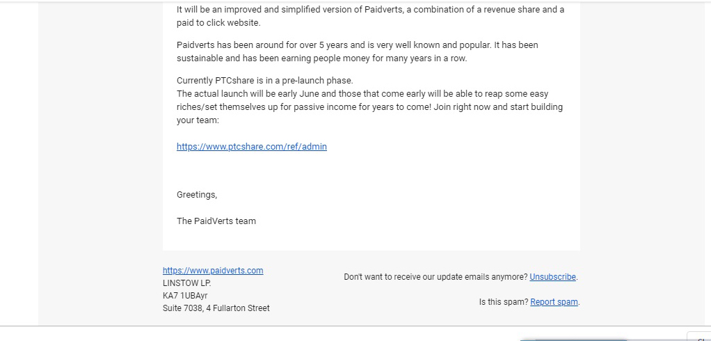The width and height of the screenshot is (711, 341).
Task: Click the 'Greetings,' sign-off text
Action: click(x=197, y=195)
